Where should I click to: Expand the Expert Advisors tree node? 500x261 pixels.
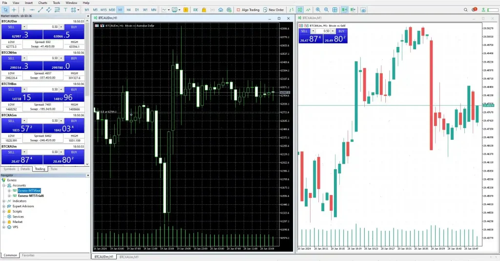[4, 206]
